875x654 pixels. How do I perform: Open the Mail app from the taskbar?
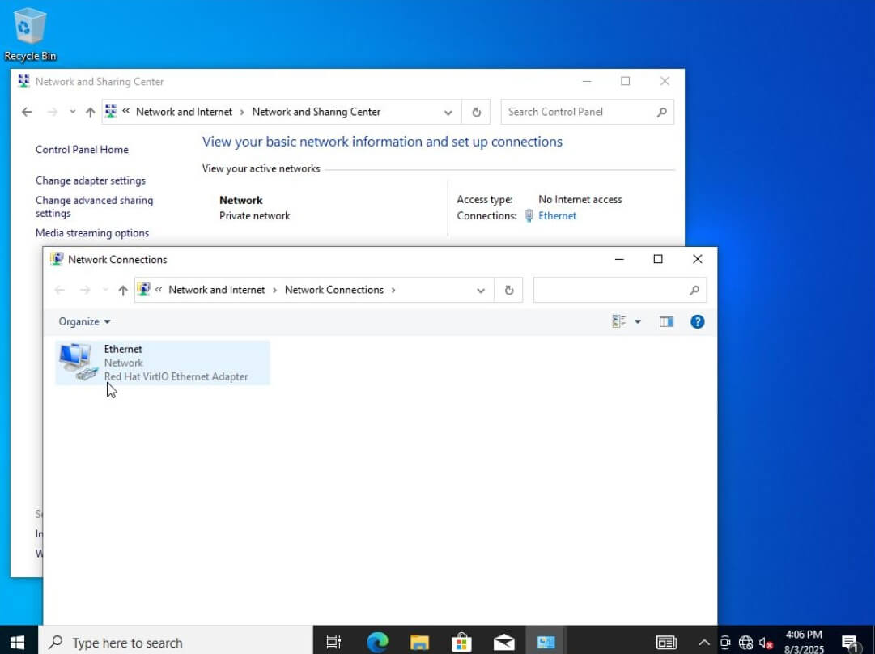tap(504, 643)
